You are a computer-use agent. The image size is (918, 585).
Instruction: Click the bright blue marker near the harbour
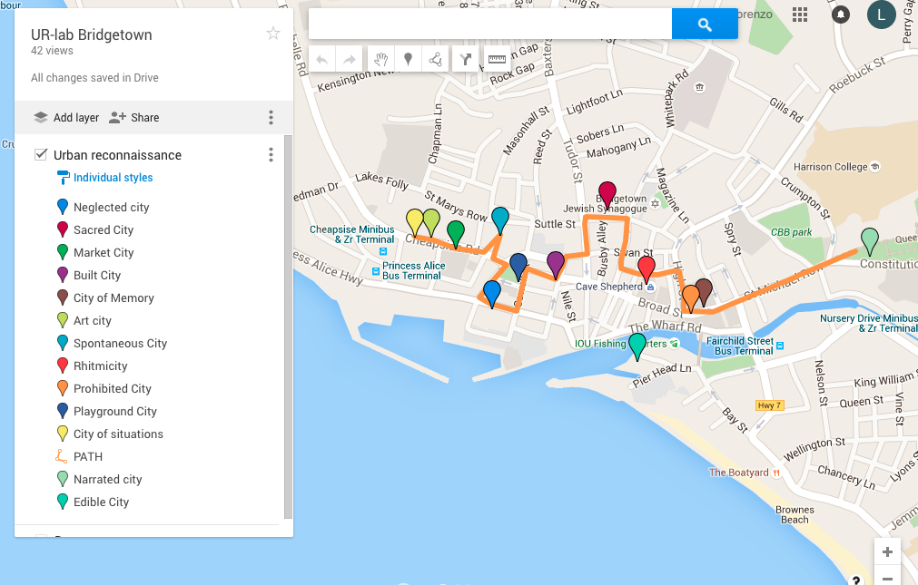492,292
